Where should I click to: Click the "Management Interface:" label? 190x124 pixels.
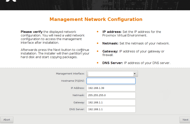(x=70, y=74)
